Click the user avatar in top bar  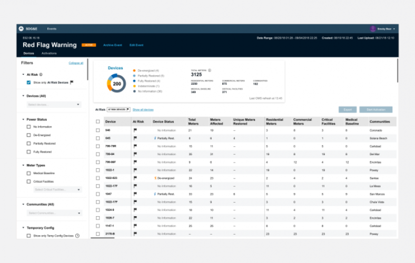click(x=373, y=29)
